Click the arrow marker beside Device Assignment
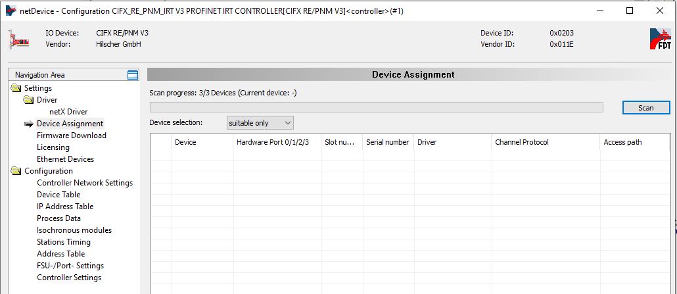677x294 pixels. tap(29, 124)
